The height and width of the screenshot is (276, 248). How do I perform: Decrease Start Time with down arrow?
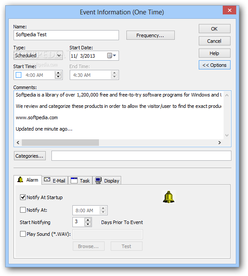(58, 77)
